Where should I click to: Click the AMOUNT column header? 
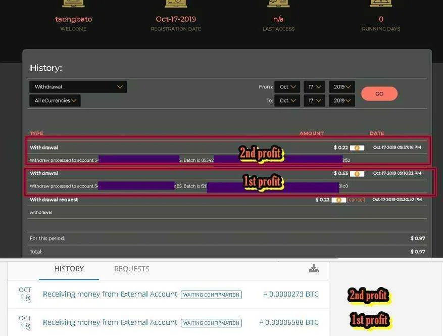coord(312,133)
